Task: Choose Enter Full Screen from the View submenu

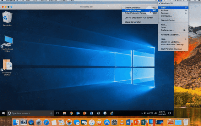Action: (140, 10)
